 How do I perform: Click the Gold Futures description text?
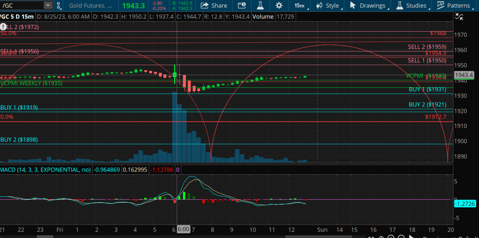[x=90, y=5]
